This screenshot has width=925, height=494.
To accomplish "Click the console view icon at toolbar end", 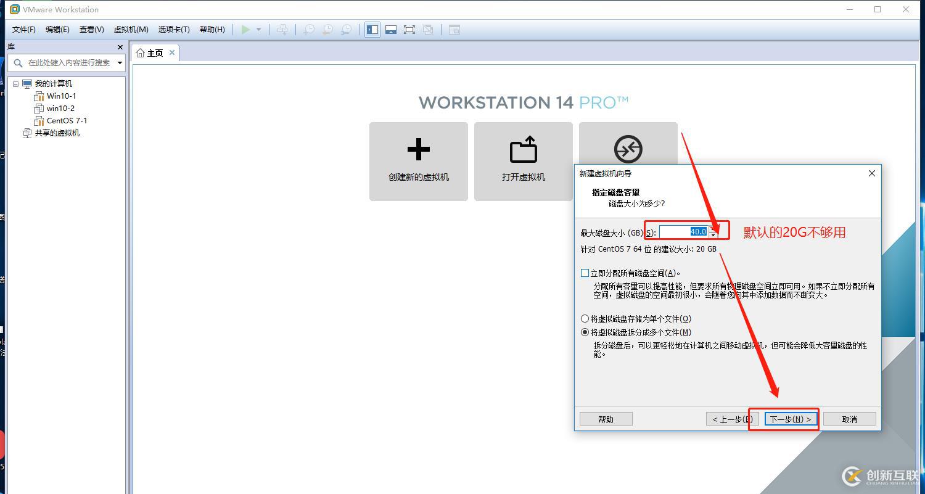I will (454, 30).
